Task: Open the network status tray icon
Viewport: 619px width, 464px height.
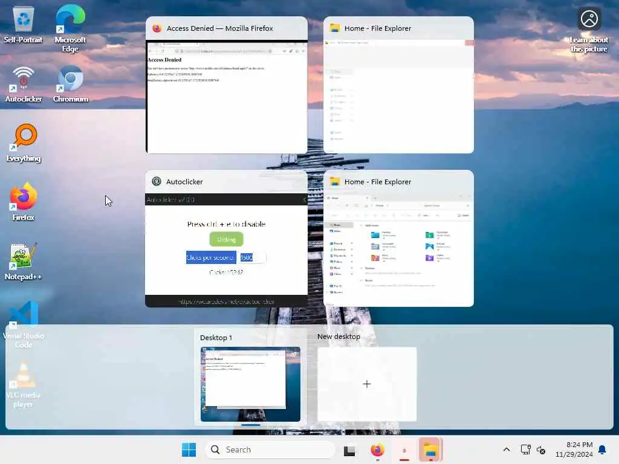Action: (x=525, y=449)
